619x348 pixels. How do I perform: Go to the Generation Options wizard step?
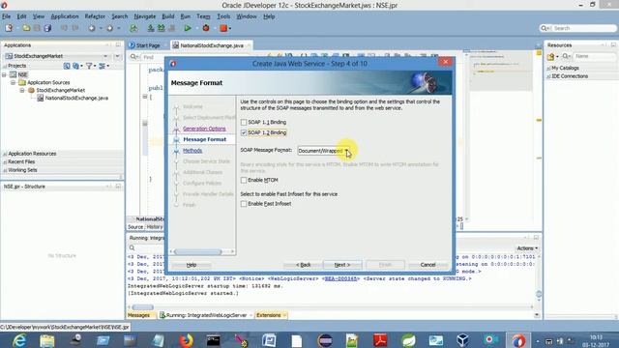tap(204, 129)
